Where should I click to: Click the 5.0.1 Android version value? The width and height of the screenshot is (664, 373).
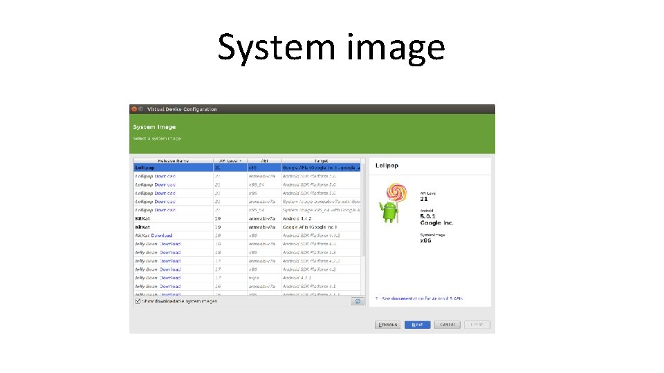click(x=427, y=216)
